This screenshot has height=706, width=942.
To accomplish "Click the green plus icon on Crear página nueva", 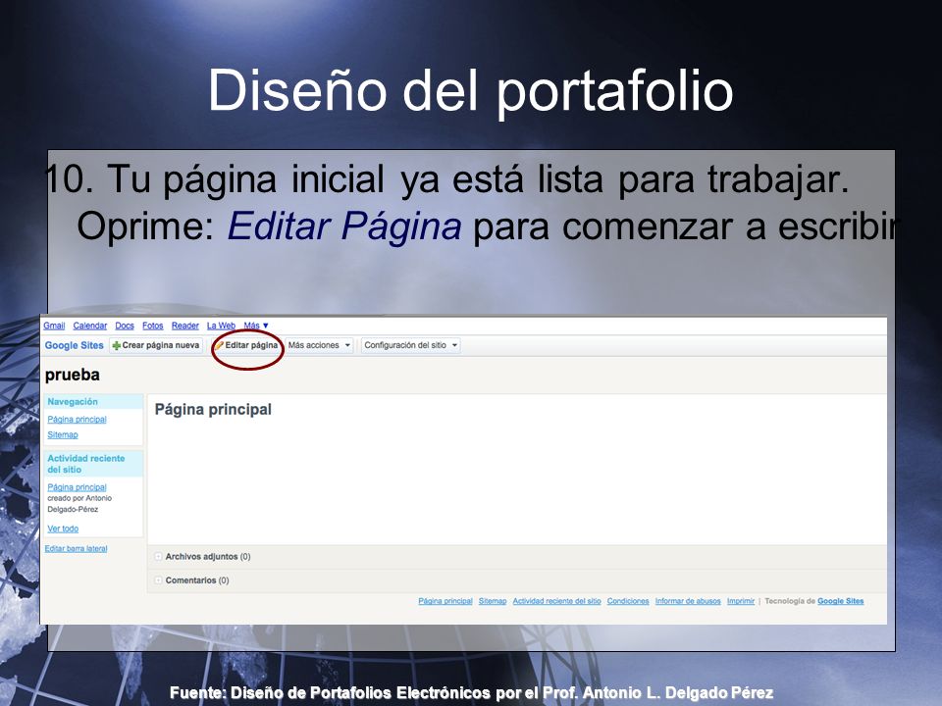I will pos(117,346).
